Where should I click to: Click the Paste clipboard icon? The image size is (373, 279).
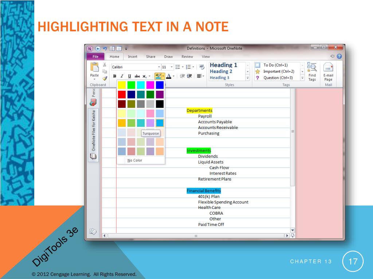pos(94,67)
